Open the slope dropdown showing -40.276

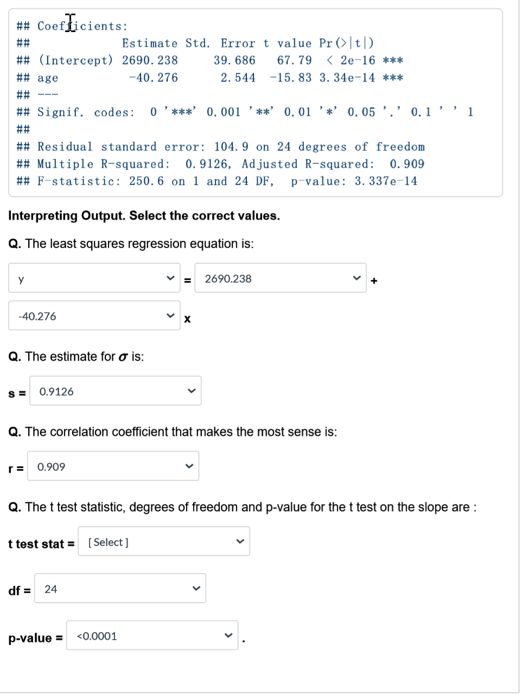(x=94, y=315)
